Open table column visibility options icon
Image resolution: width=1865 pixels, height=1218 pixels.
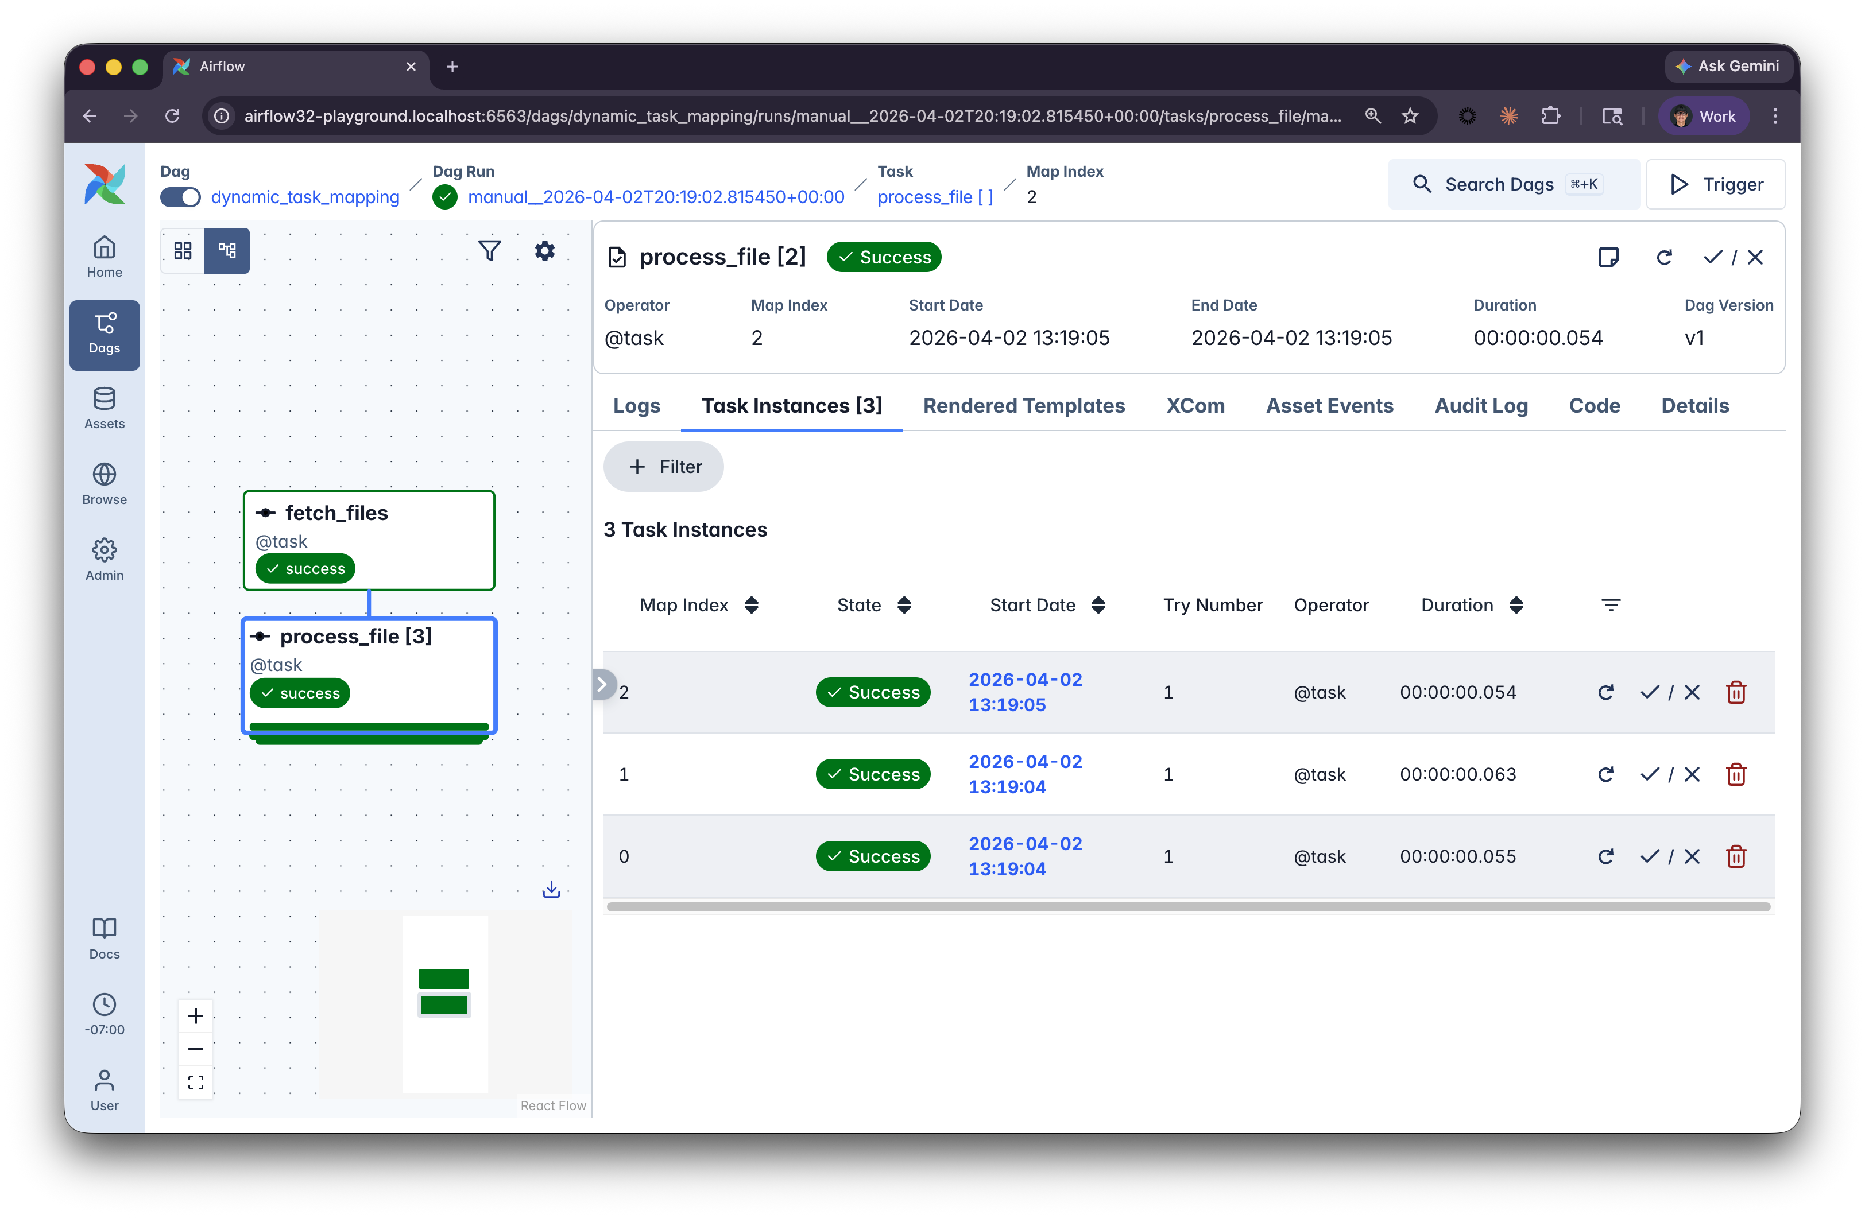1611,604
